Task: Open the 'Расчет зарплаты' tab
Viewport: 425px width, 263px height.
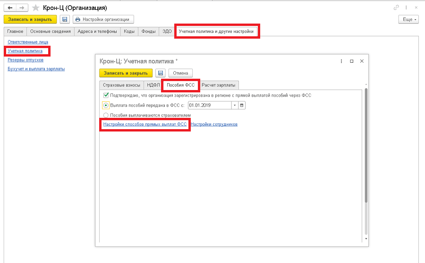Action: click(219, 85)
